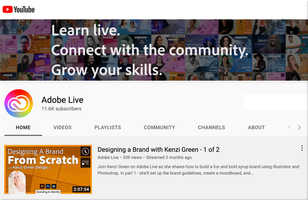Open the three-dot menu for the featured video

click(302, 148)
